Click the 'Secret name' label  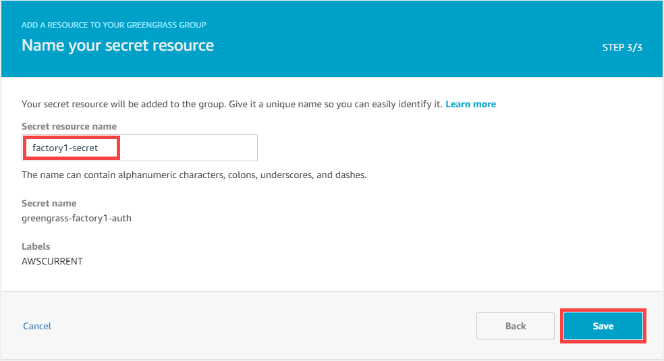[x=49, y=203]
